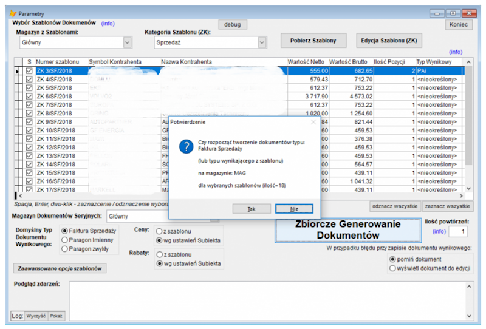Uncheck row ZK 14/SF/2018

(x=29, y=164)
